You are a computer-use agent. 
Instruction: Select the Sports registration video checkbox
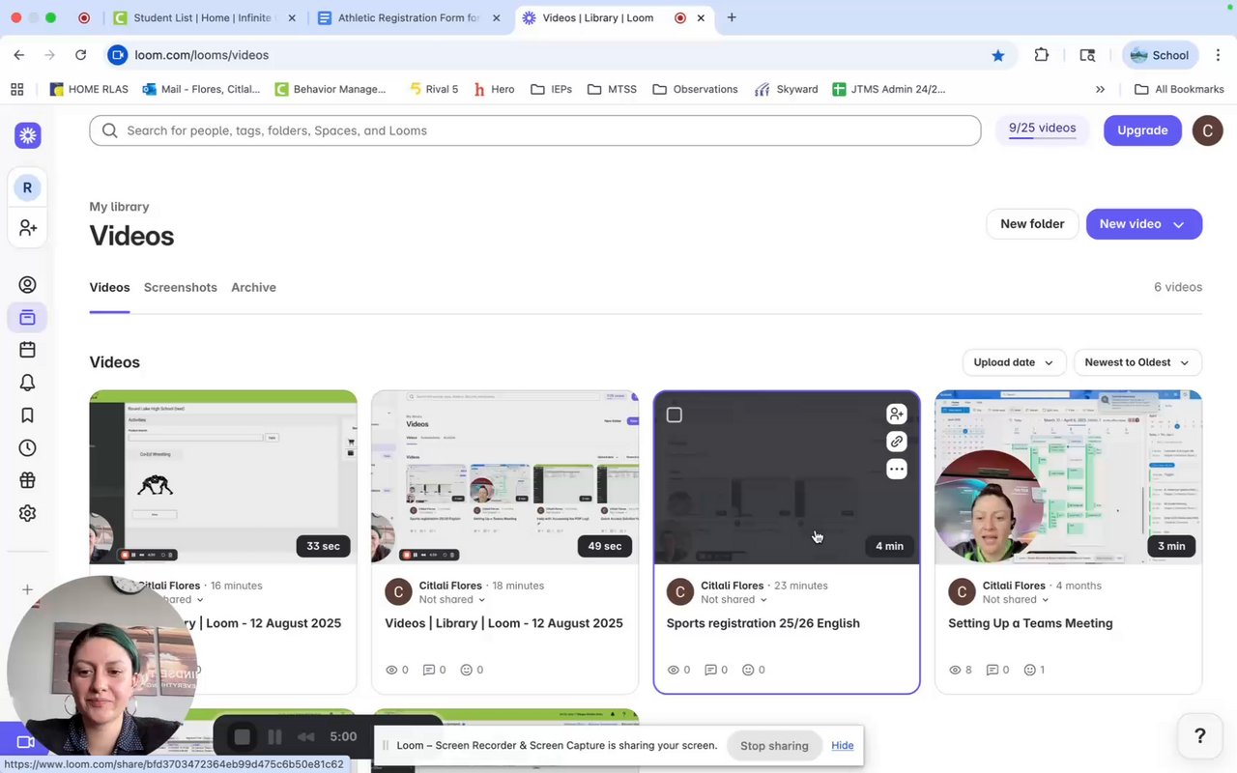click(x=675, y=415)
